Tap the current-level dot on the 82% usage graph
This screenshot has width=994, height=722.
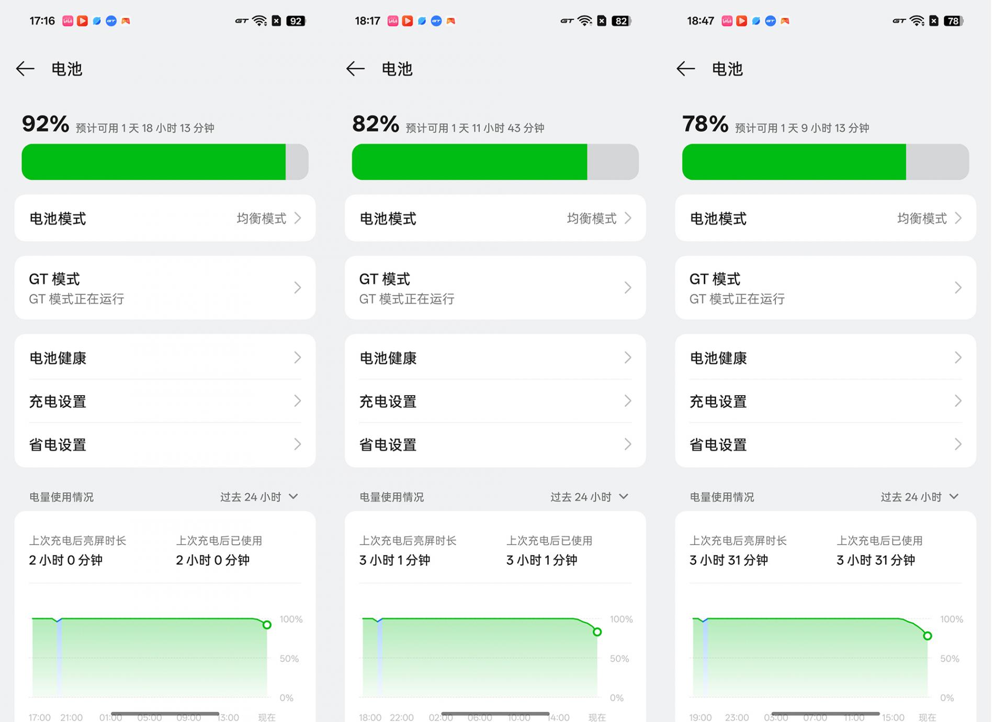597,632
